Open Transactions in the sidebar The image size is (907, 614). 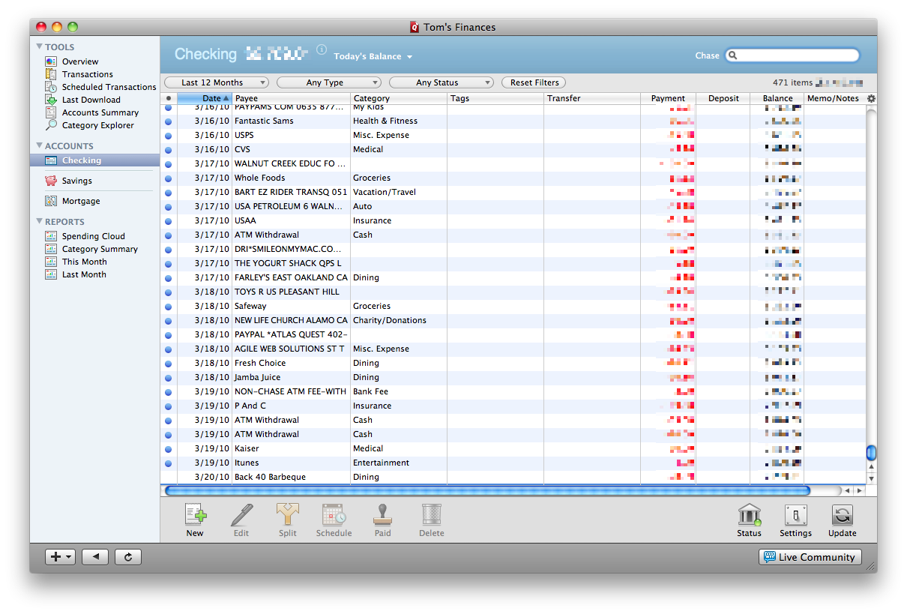(88, 74)
